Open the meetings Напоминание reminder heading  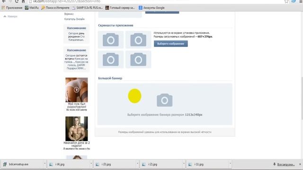pyautogui.click(x=77, y=51)
